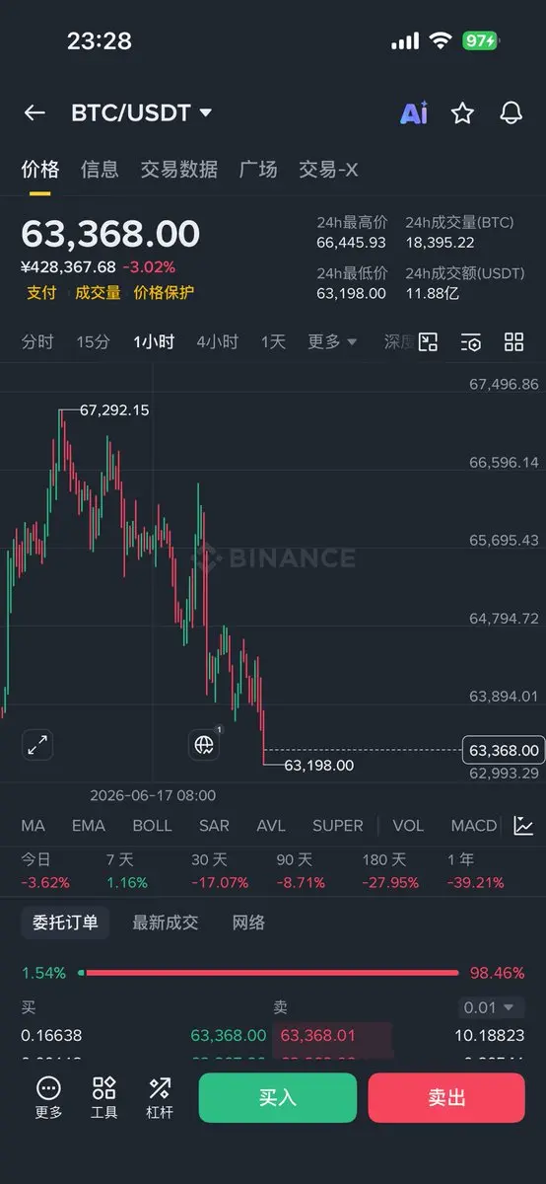This screenshot has height=1184, width=546.
Task: Switch to the 价格 tab
Action: [40, 170]
